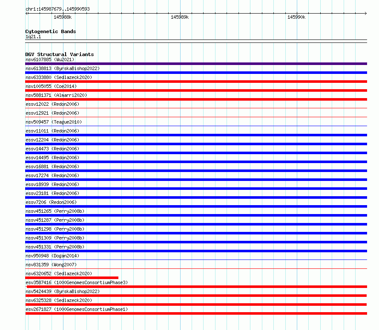The height and width of the screenshot is (330, 379).
Task: Click the red esv2671827 variant bar
Action: tap(196, 313)
